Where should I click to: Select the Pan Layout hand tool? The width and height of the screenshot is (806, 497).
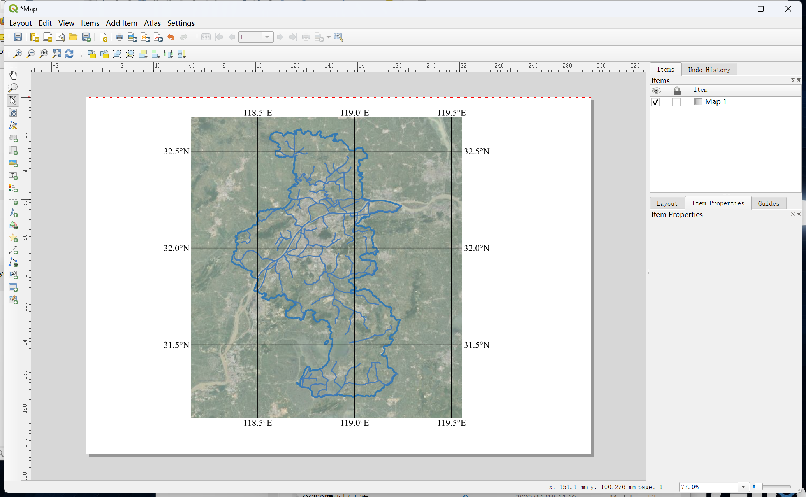[x=13, y=75]
